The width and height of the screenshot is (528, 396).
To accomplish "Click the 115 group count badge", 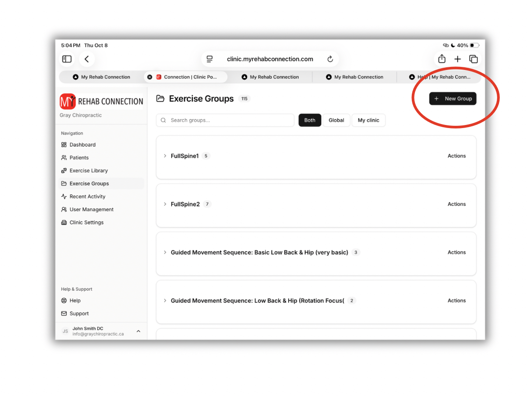I will (x=244, y=99).
